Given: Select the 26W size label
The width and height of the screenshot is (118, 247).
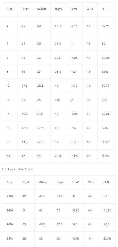Looking at the screenshot, I should pyautogui.click(x=10, y=224).
